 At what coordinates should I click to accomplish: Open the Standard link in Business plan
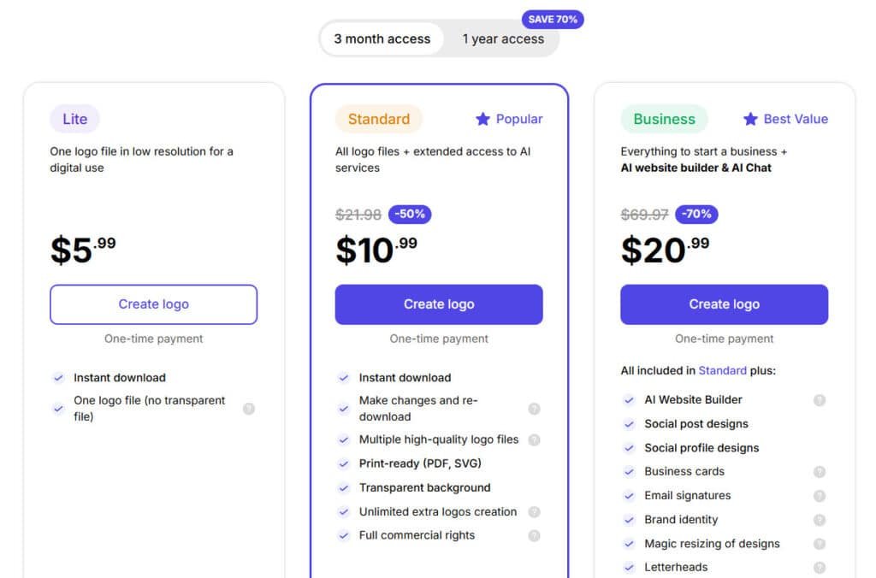tap(722, 371)
